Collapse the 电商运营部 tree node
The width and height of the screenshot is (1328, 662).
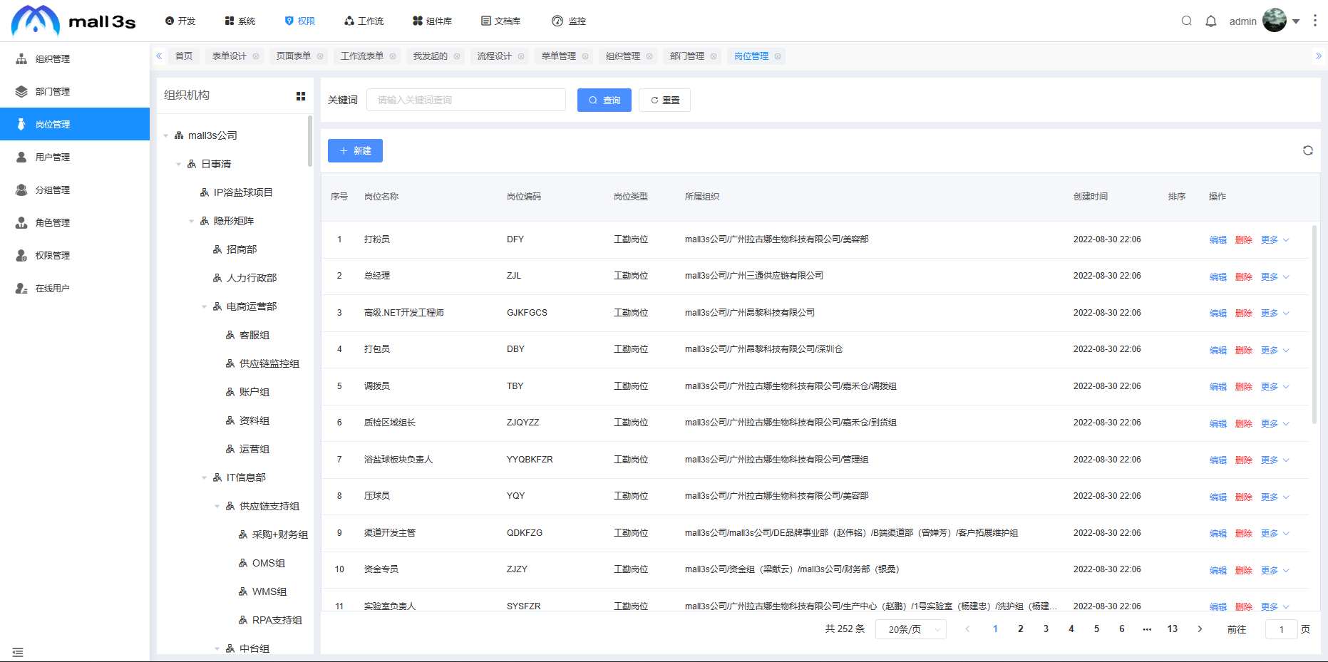coord(205,306)
